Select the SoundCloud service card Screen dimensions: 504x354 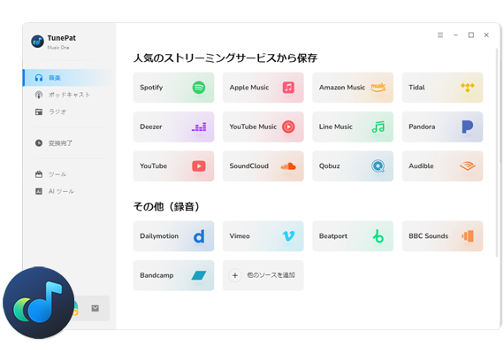[x=263, y=166]
